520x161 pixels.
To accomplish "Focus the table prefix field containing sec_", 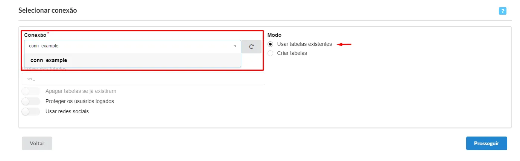I will click(143, 79).
